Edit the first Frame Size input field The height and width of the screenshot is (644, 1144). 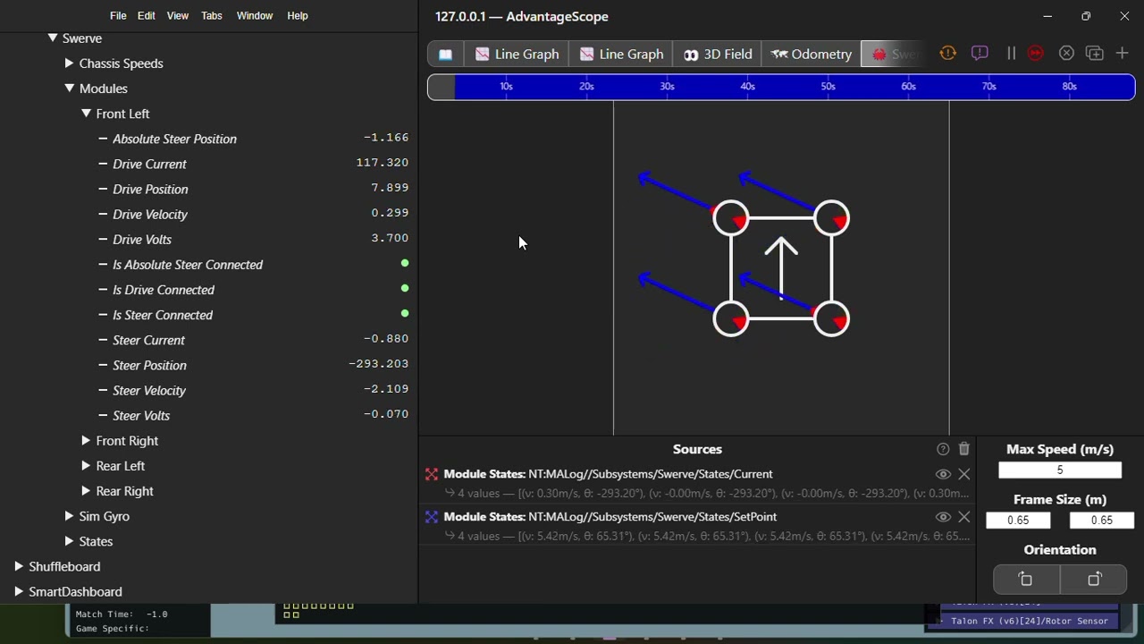click(1018, 521)
